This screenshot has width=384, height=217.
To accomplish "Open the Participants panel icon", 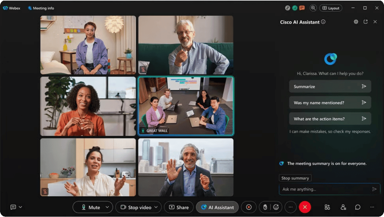I will 343,207.
